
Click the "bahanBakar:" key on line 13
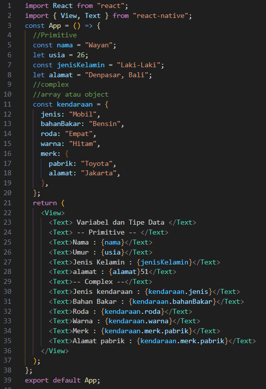point(63,124)
